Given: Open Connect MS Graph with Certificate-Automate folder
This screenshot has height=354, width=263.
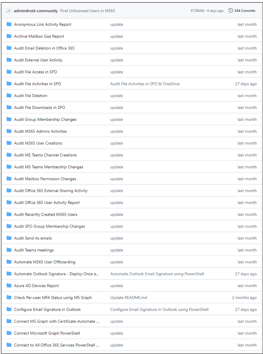Looking at the screenshot, I should click(57, 321).
